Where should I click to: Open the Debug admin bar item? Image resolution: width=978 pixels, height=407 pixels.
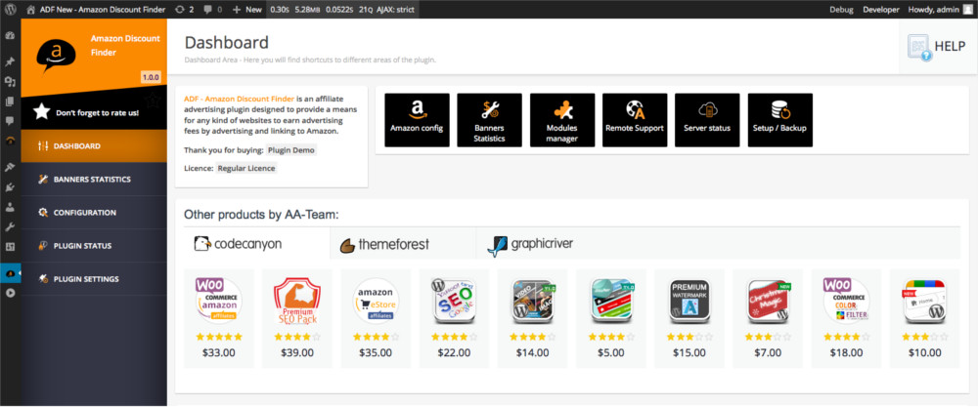(x=842, y=10)
